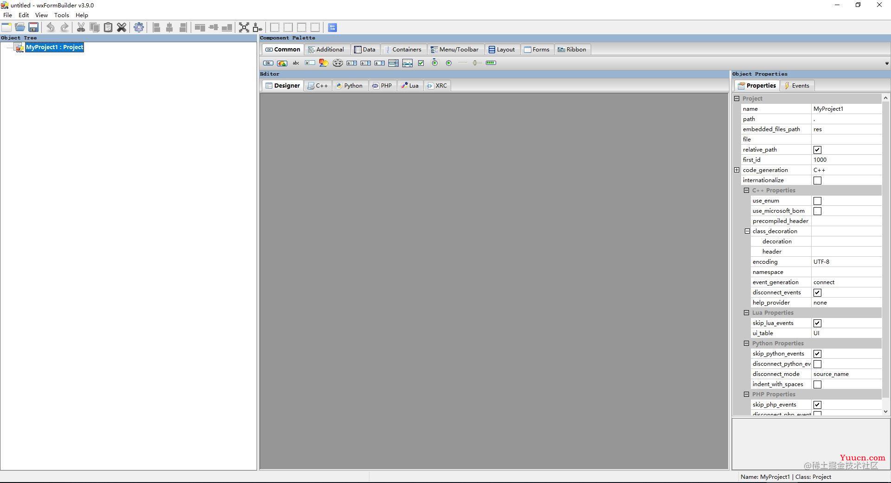Open the Layout palette tab
This screenshot has height=483, width=891.
click(502, 50)
